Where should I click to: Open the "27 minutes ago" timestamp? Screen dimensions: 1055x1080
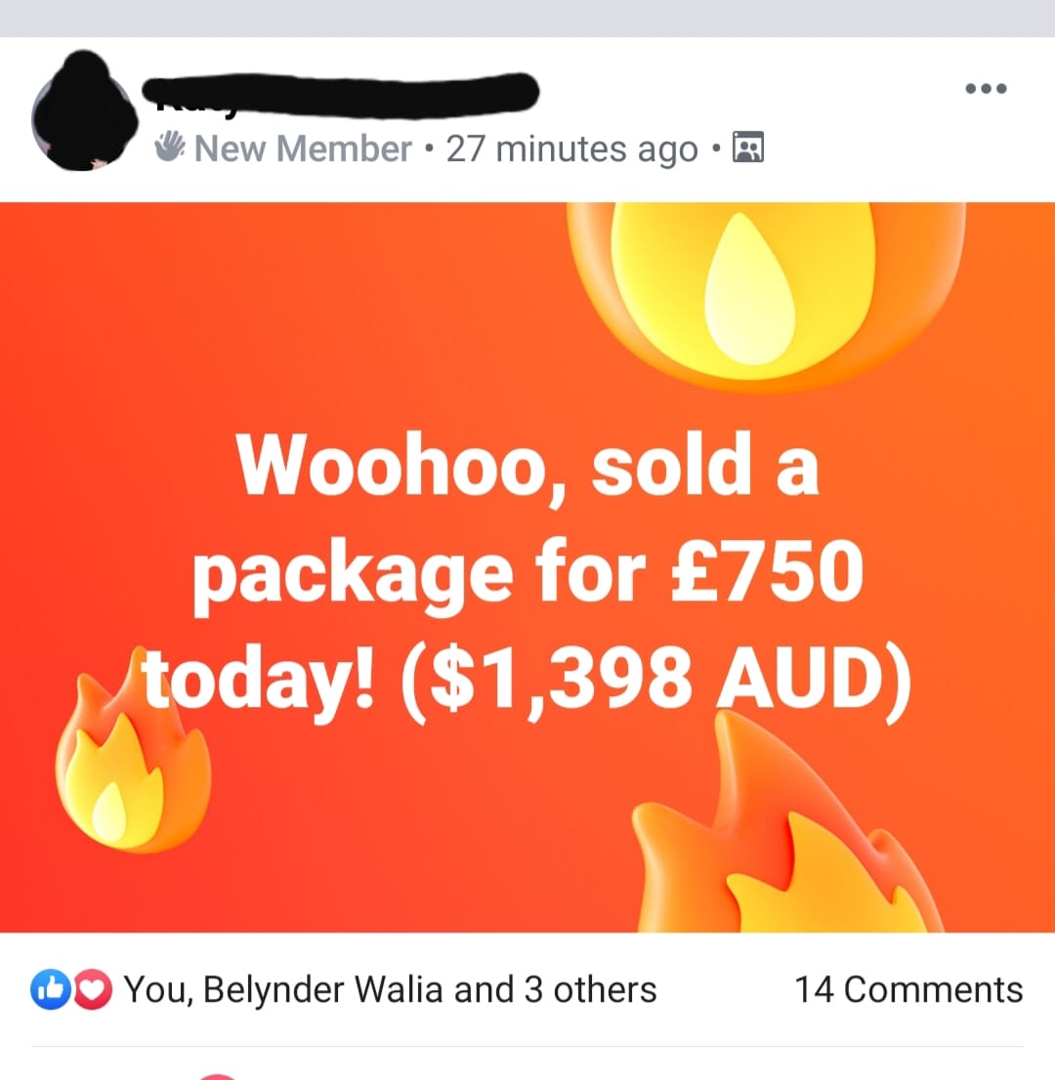click(571, 148)
